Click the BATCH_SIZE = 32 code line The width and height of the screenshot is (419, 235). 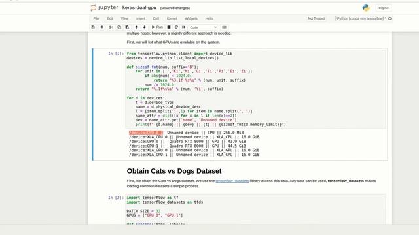tap(143, 211)
